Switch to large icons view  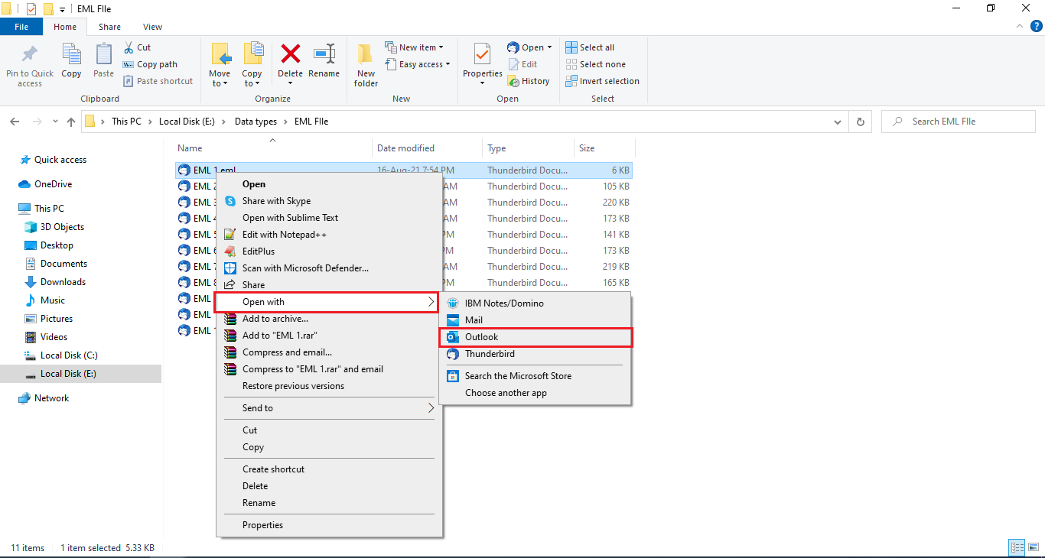pyautogui.click(x=1033, y=547)
